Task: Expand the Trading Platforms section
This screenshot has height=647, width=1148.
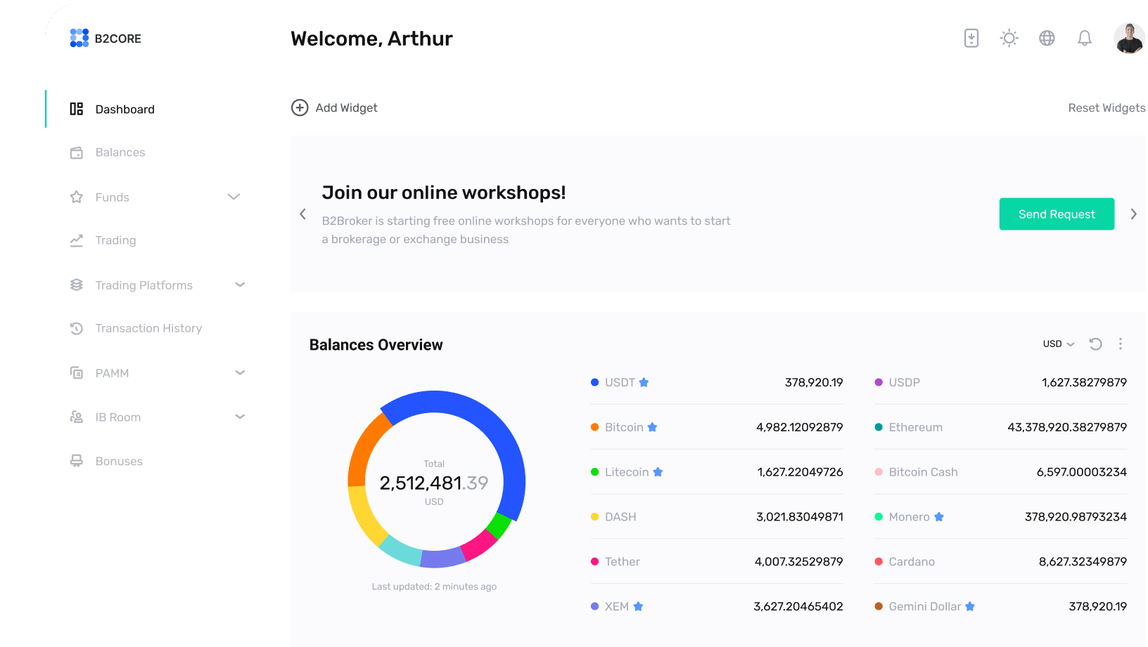Action: [x=240, y=285]
